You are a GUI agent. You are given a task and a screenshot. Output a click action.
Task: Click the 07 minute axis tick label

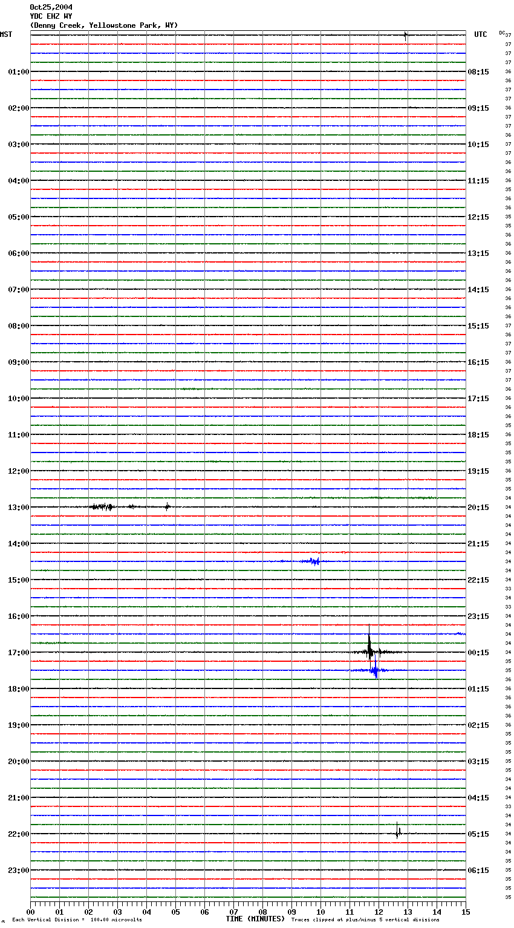pyautogui.click(x=234, y=912)
